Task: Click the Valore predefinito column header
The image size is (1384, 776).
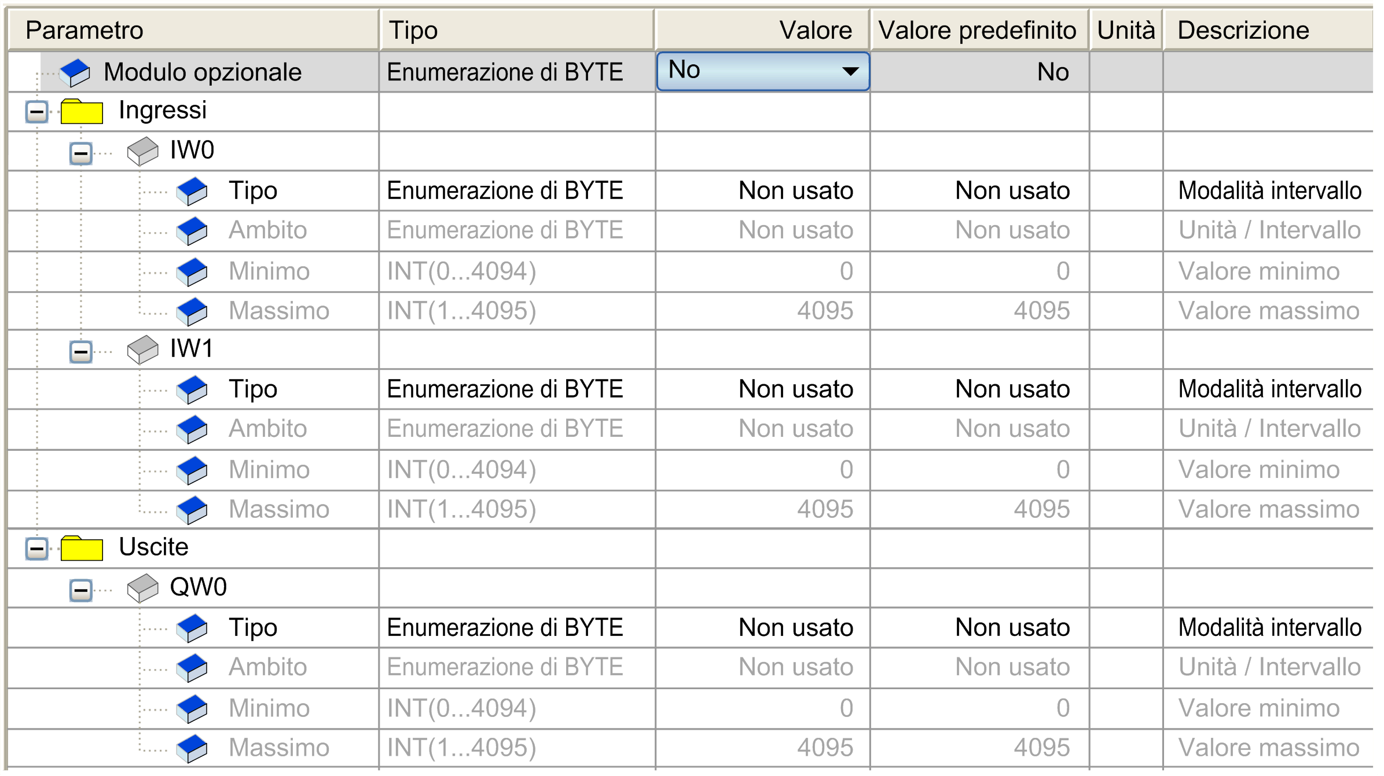Action: coord(978,30)
